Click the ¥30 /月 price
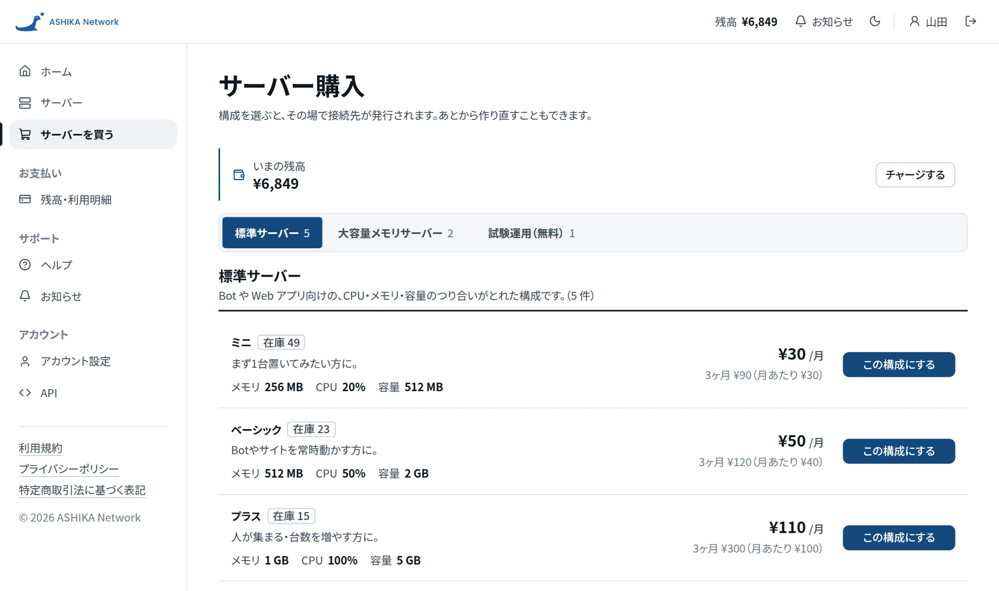 coord(800,354)
